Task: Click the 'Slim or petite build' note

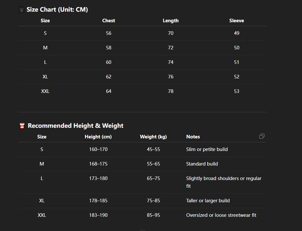Action: click(x=207, y=149)
